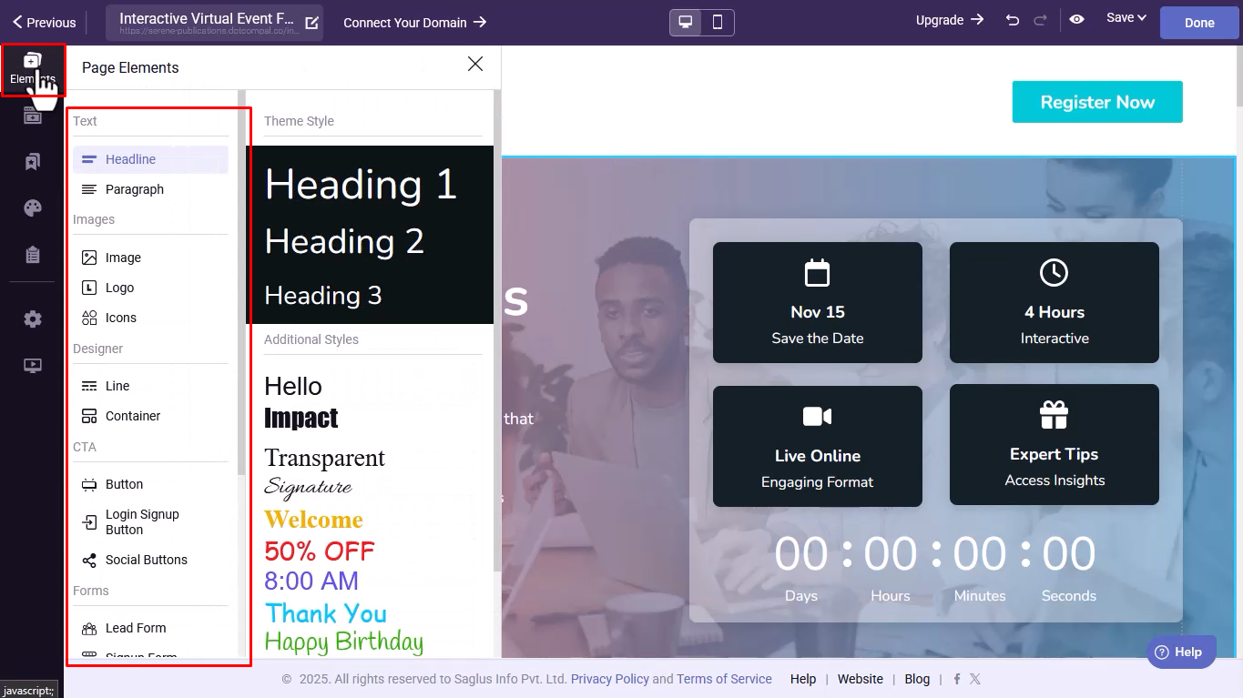Add a Heading 2 theme style
1243x698 pixels.
(x=344, y=241)
